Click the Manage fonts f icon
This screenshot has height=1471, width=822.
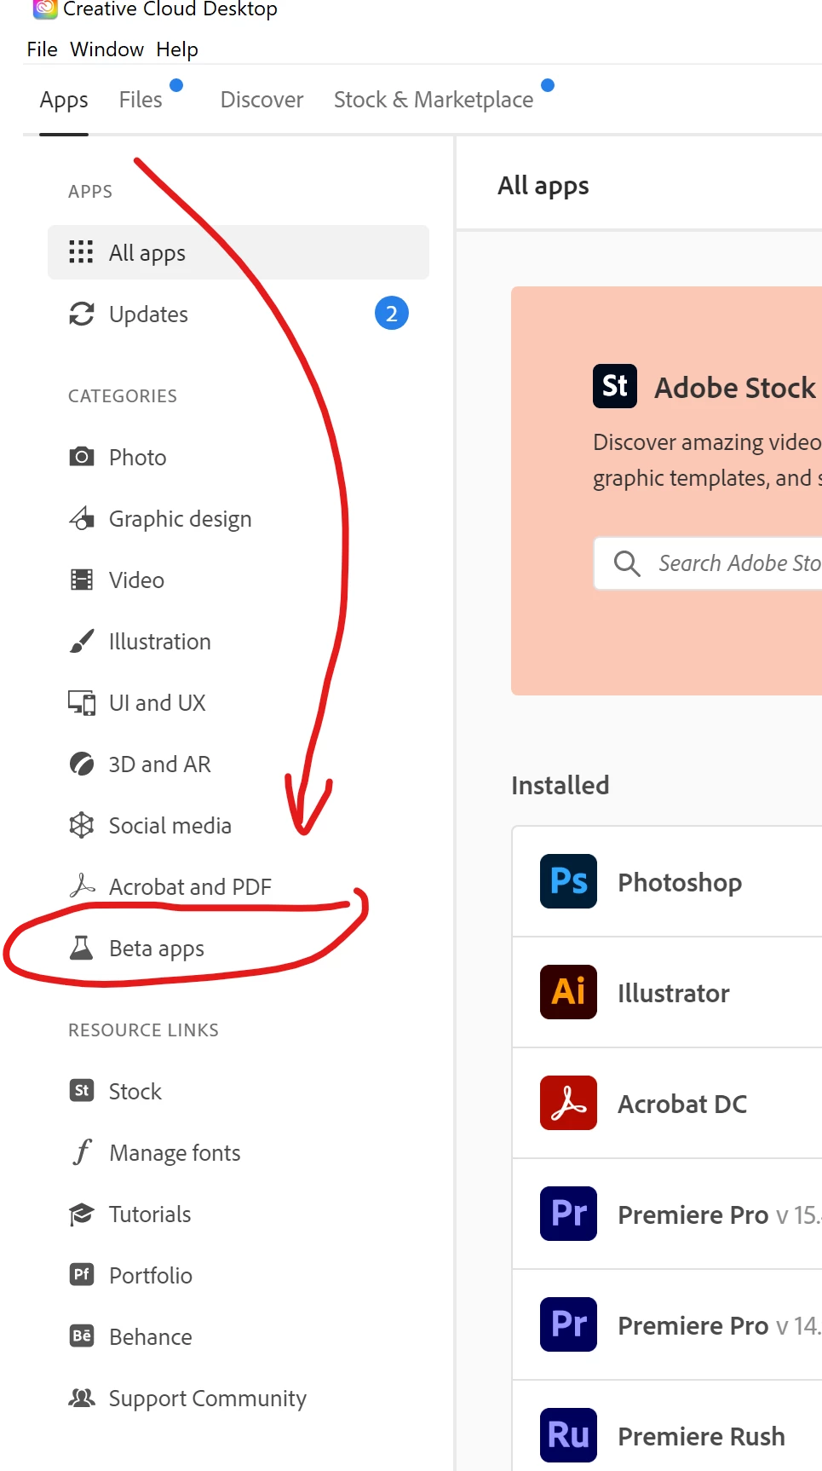82,1152
